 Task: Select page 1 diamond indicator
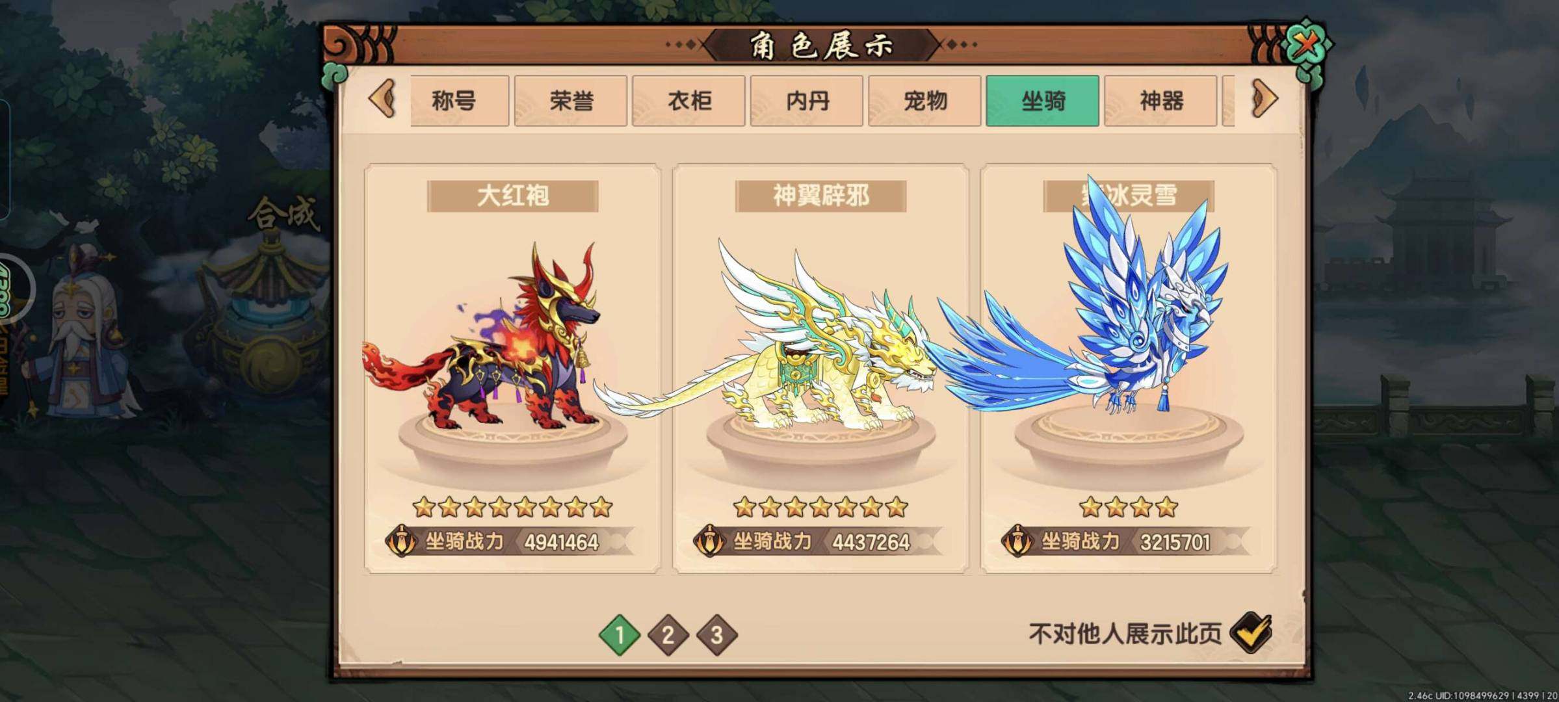pyautogui.click(x=619, y=634)
